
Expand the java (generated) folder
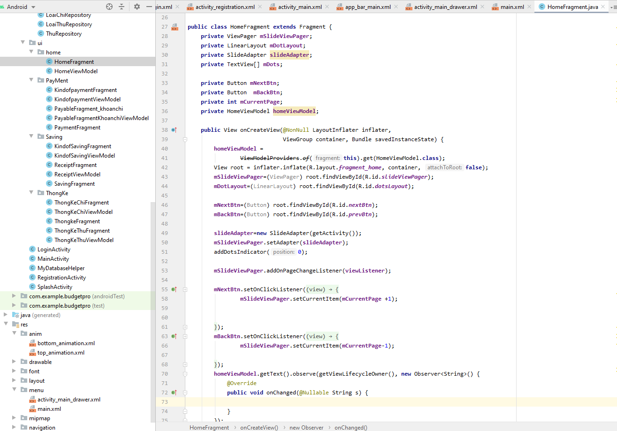[x=6, y=315]
